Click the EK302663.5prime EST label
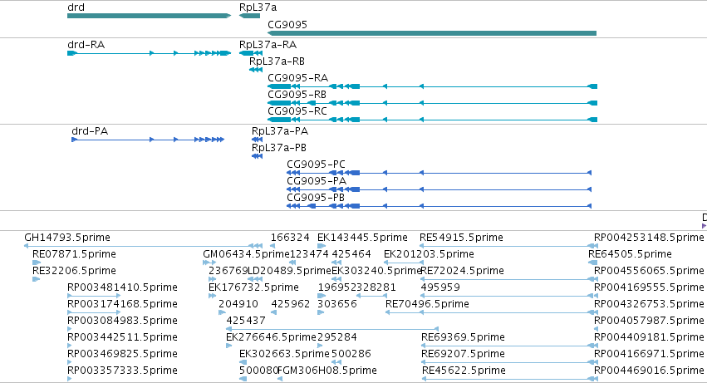Screen dimensions: 707x383 click(x=284, y=355)
